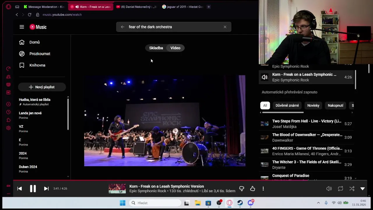
Task: Open the history clock icon in Opera sidebar
Action: pos(8,112)
